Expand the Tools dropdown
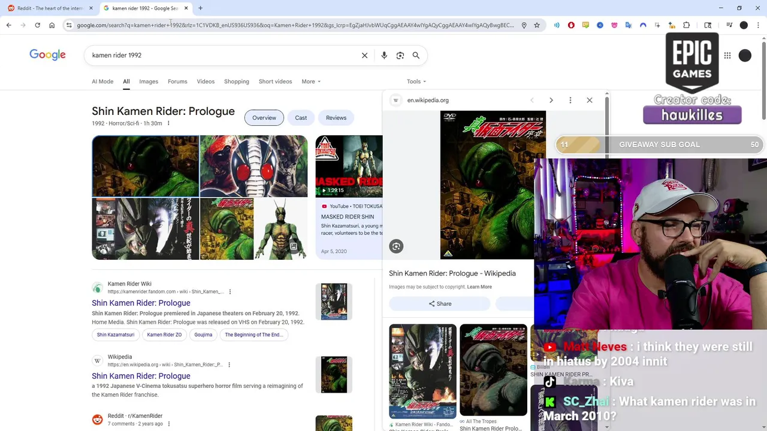 (416, 81)
